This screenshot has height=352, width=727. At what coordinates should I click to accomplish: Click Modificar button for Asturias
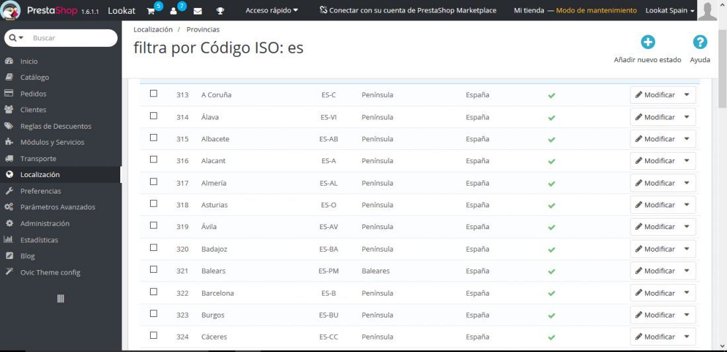click(x=655, y=205)
